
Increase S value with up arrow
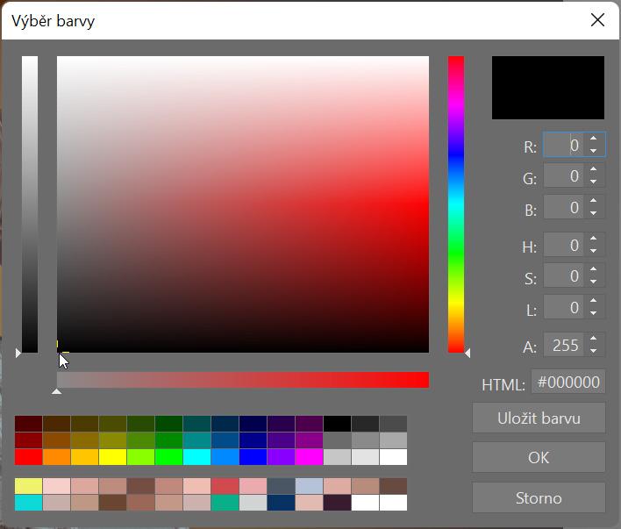(x=593, y=269)
